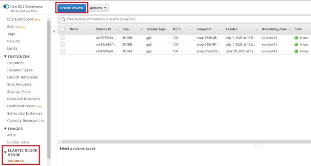This screenshot has height=166, width=311.
Task: Collapse the IMAGES section triangle
Action: tap(5, 129)
